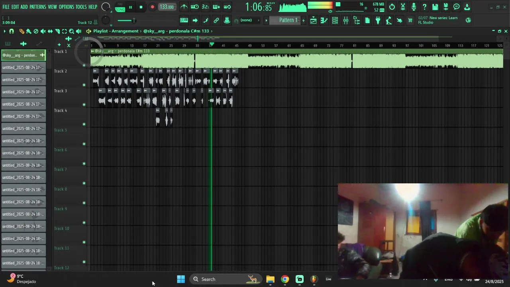Open the EDIT menu
The height and width of the screenshot is (287, 510).
(x=15, y=7)
